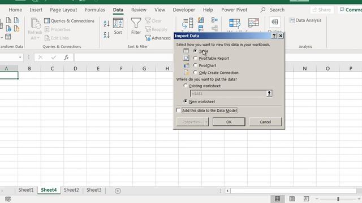
Task: Toggle the Filter funnel icon
Action: (136, 23)
